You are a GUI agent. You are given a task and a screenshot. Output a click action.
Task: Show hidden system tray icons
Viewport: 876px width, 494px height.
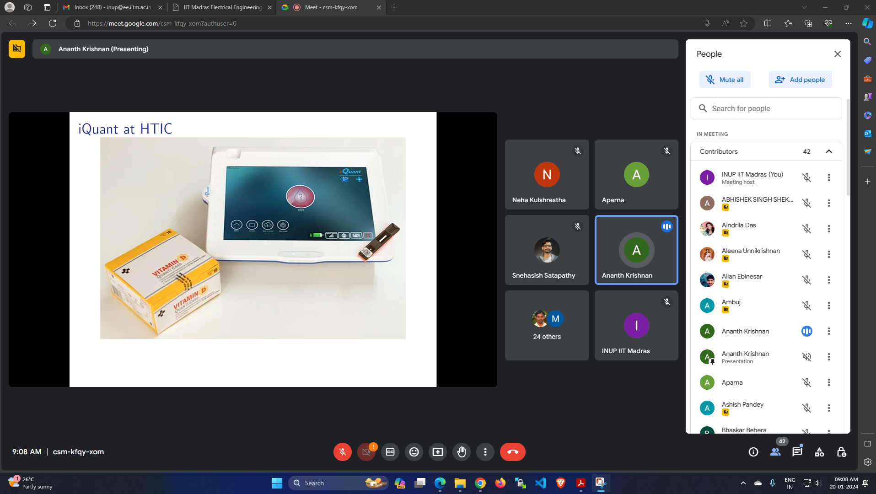point(743,483)
